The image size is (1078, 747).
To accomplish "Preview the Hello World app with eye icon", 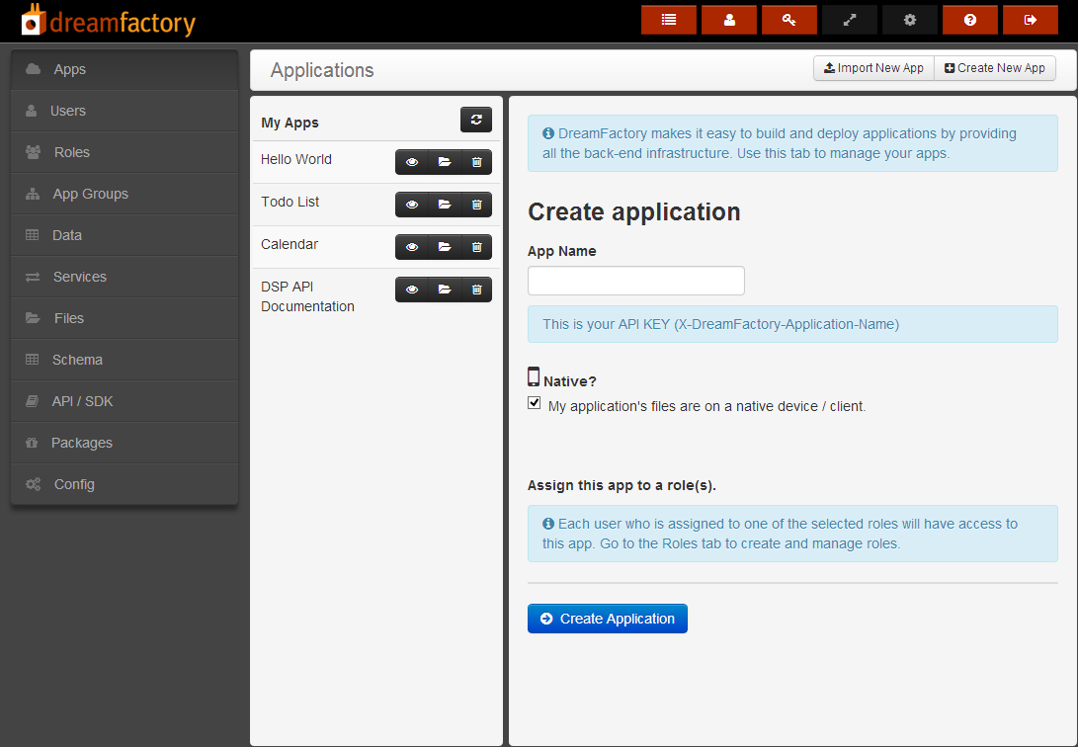I will [x=412, y=162].
